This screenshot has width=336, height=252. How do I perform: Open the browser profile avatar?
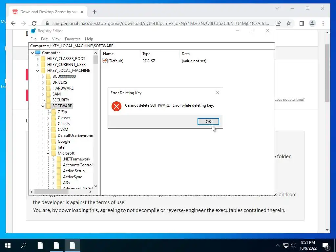(x=312, y=23)
